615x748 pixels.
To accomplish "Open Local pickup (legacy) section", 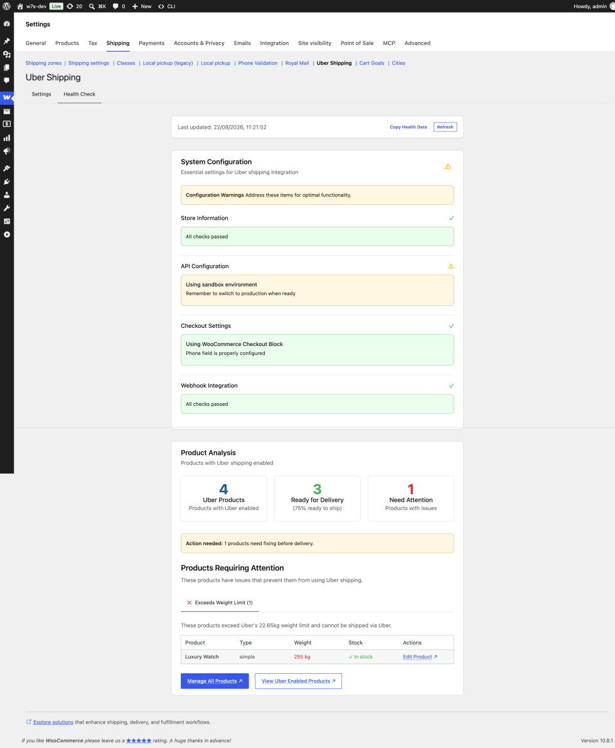I will tap(168, 63).
